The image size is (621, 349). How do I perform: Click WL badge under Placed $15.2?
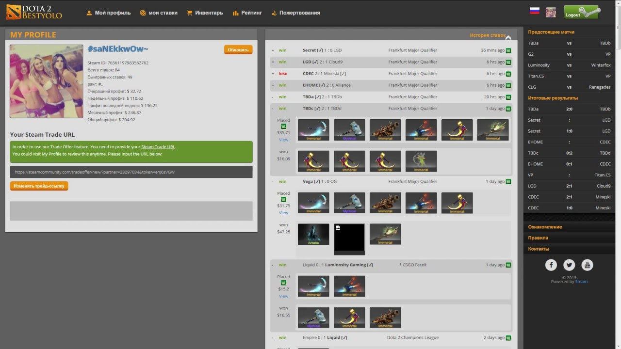[x=284, y=283]
